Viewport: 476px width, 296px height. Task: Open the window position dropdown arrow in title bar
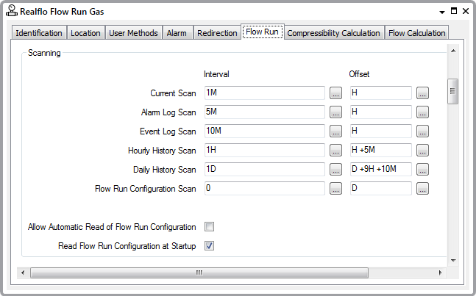tap(441, 12)
